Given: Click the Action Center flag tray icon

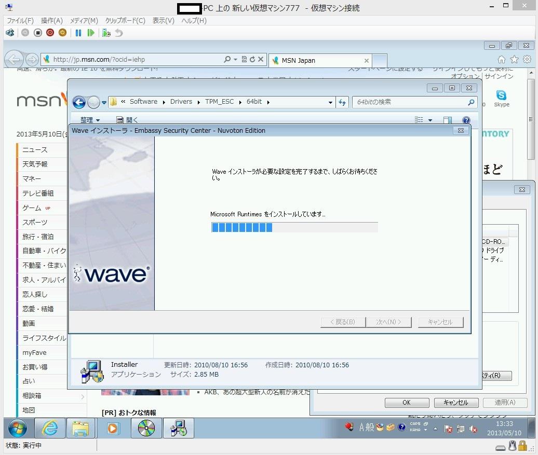Looking at the screenshot, I should [x=448, y=429].
